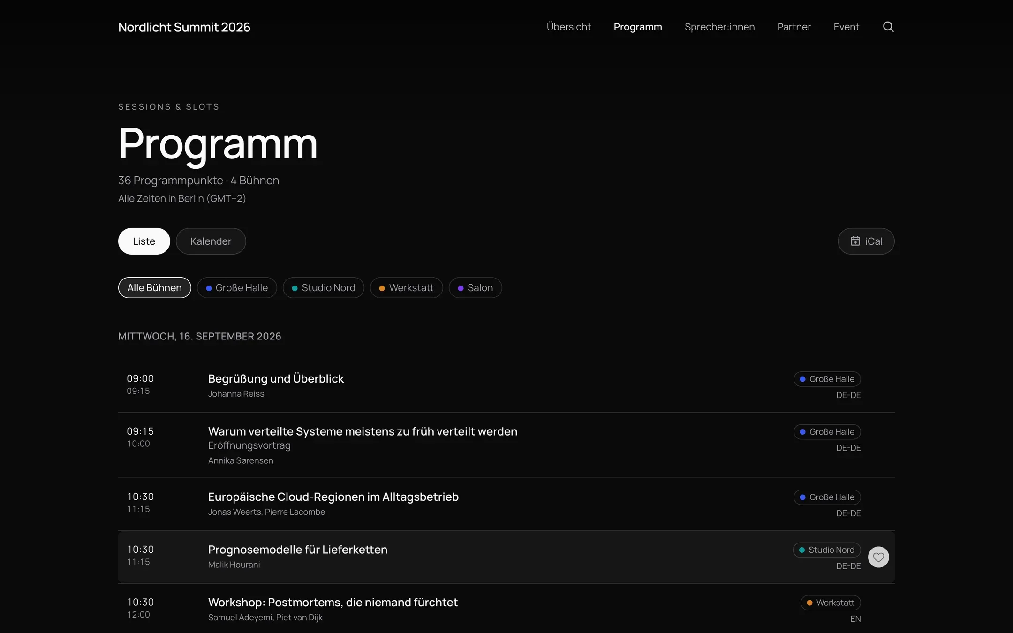Click Große Halle tag on Cloud-Regionen row
Viewport: 1013px width, 633px height.
827,497
